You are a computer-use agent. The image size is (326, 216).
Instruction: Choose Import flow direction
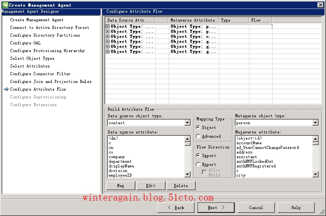point(198,155)
